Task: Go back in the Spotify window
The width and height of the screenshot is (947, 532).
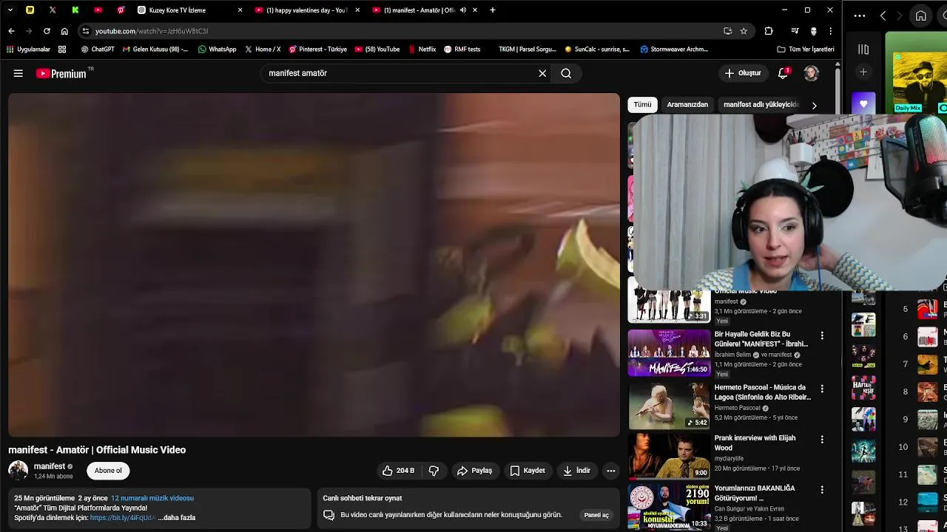Action: pyautogui.click(x=883, y=16)
